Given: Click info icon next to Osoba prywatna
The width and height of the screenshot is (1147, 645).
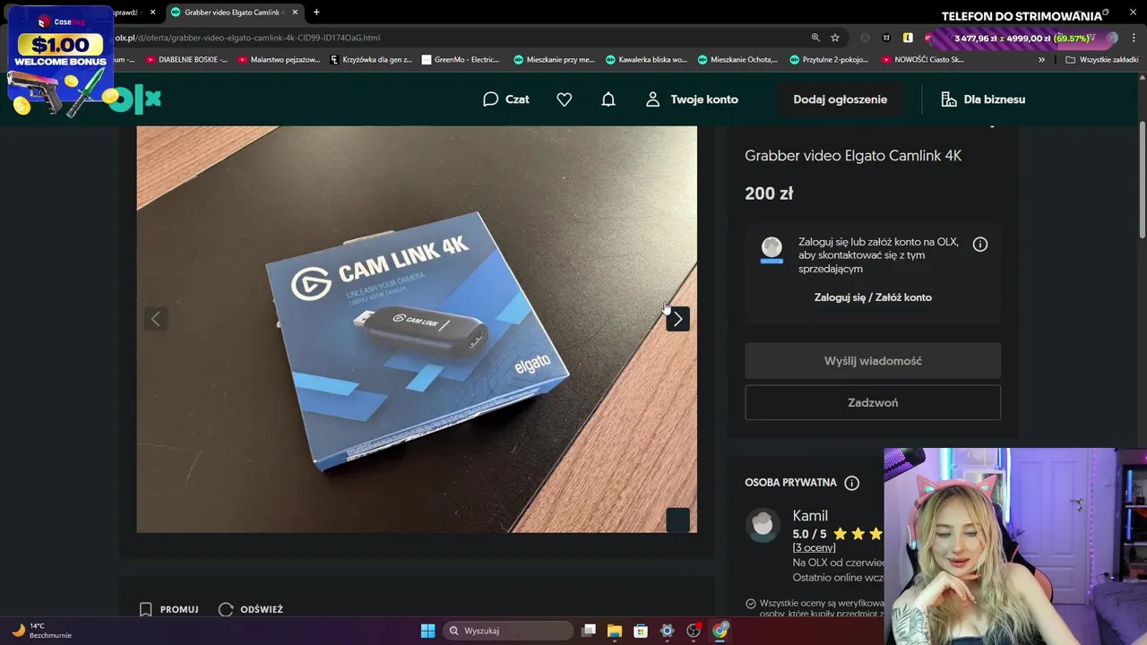Looking at the screenshot, I should pos(851,483).
